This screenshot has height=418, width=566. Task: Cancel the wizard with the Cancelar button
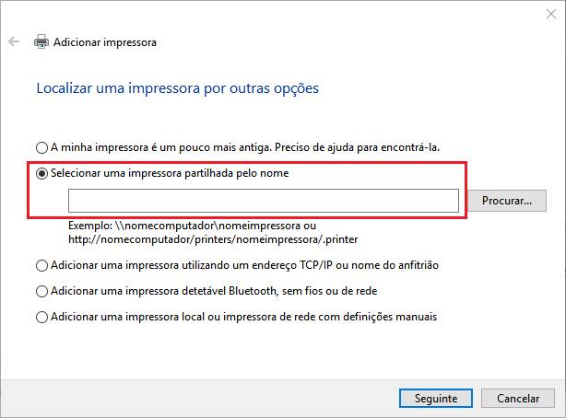[518, 398]
